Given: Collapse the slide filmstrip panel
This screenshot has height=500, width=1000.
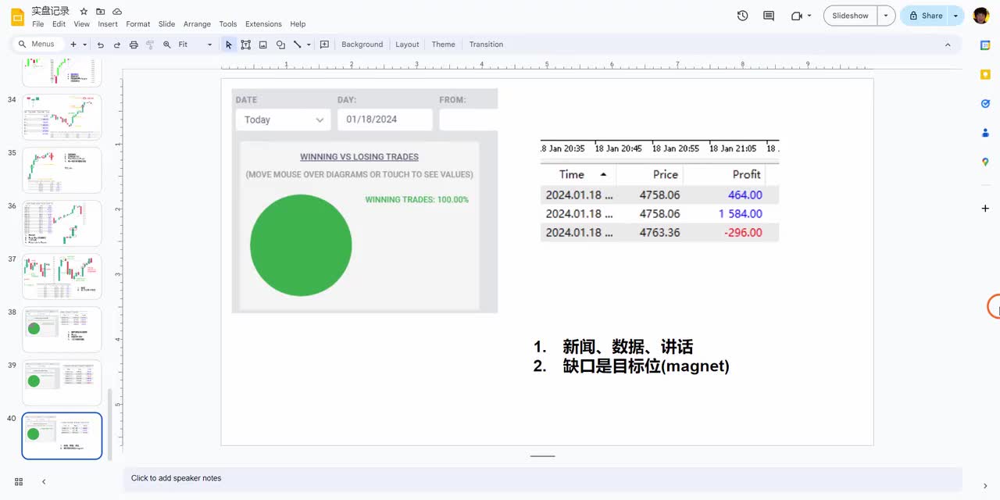Looking at the screenshot, I should pyautogui.click(x=44, y=482).
